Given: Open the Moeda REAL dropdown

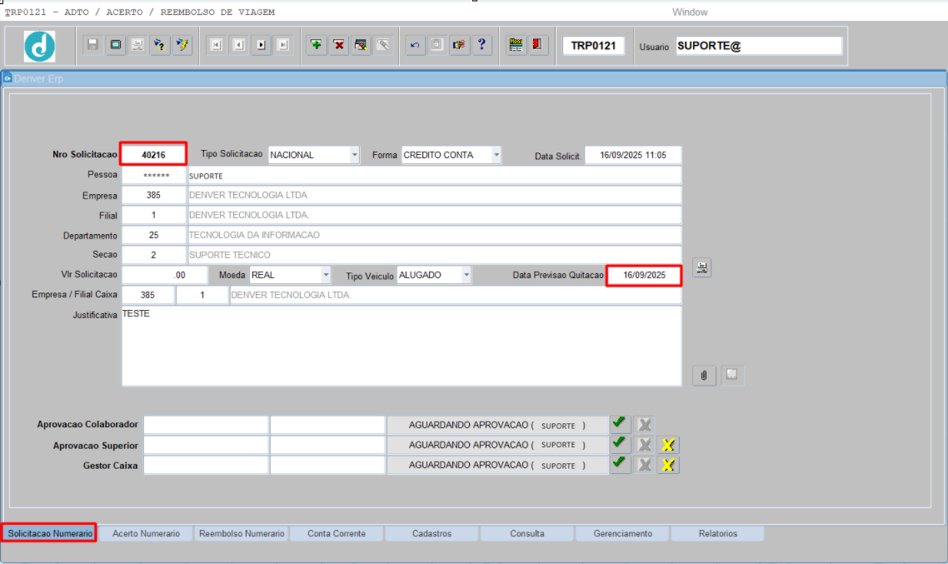Looking at the screenshot, I should point(326,275).
